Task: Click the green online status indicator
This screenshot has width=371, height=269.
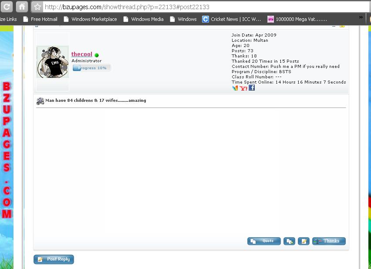Action: pyautogui.click(x=97, y=55)
